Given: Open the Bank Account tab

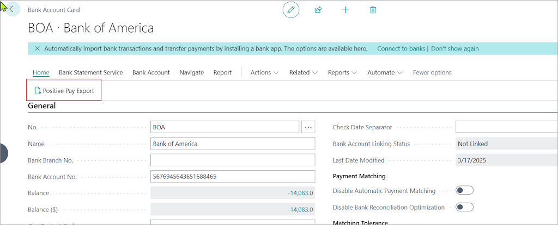Looking at the screenshot, I should pos(151,72).
